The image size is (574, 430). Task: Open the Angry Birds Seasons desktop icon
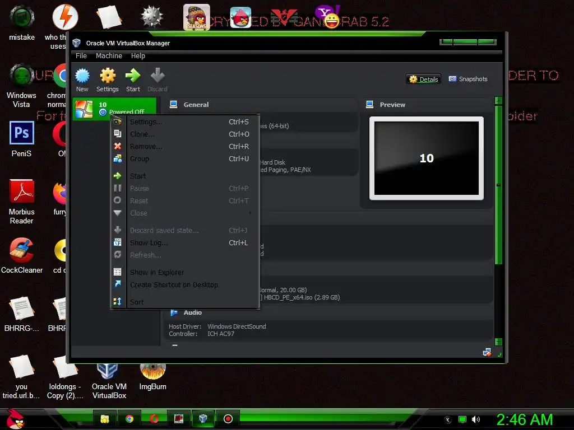point(197,17)
